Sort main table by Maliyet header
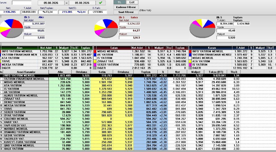 [196, 72]
